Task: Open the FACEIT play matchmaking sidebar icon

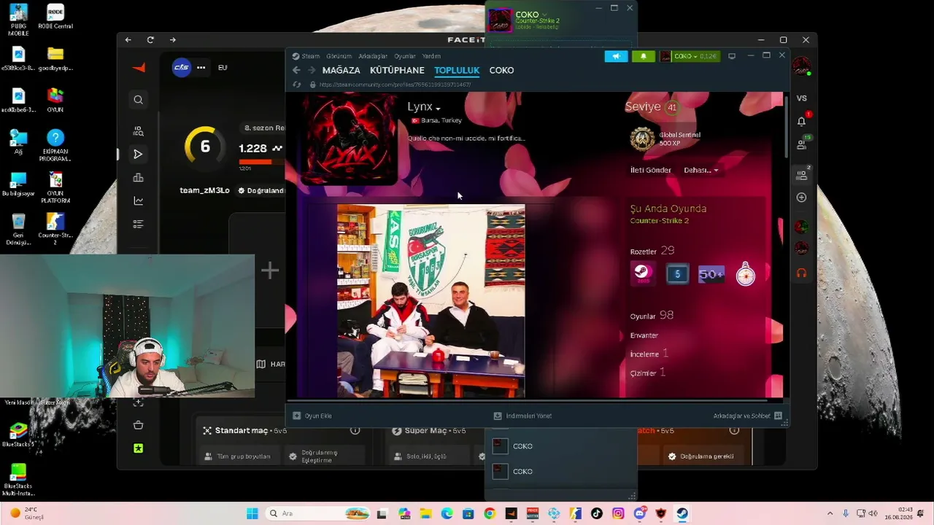Action: point(138,154)
